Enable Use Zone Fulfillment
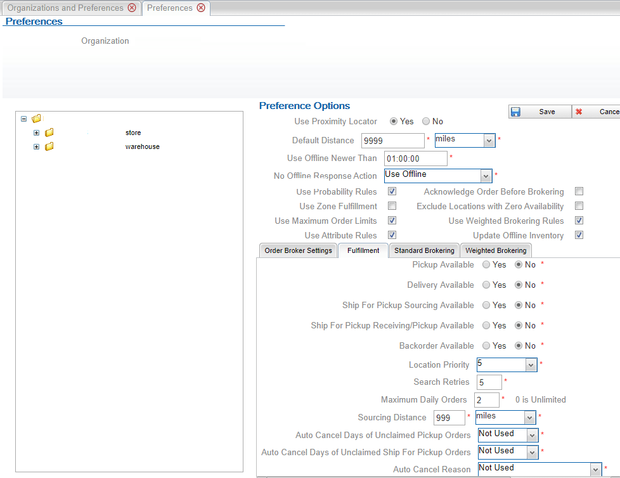Viewport: 620px width, 478px height. (x=392, y=205)
